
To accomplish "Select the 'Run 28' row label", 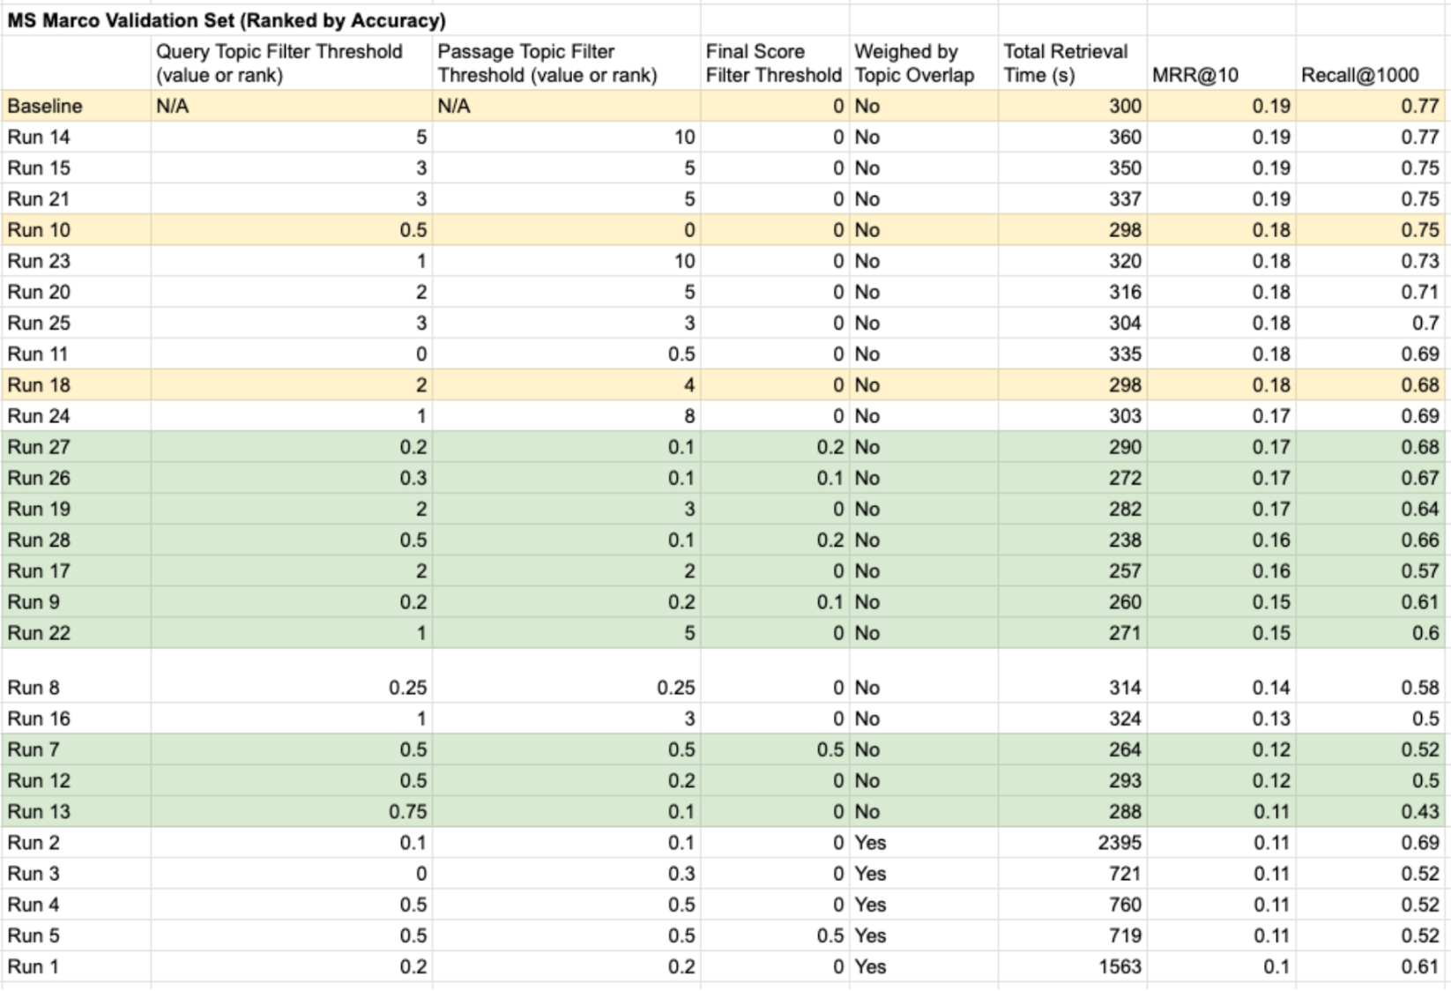I will [x=39, y=540].
